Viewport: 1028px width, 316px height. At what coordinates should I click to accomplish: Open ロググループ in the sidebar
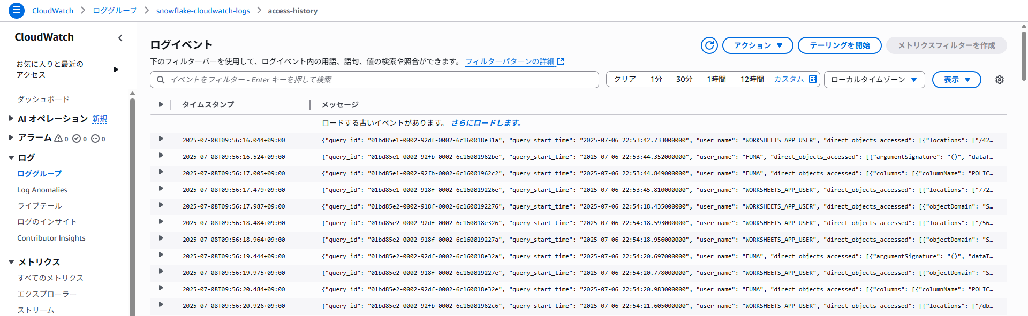tap(40, 174)
